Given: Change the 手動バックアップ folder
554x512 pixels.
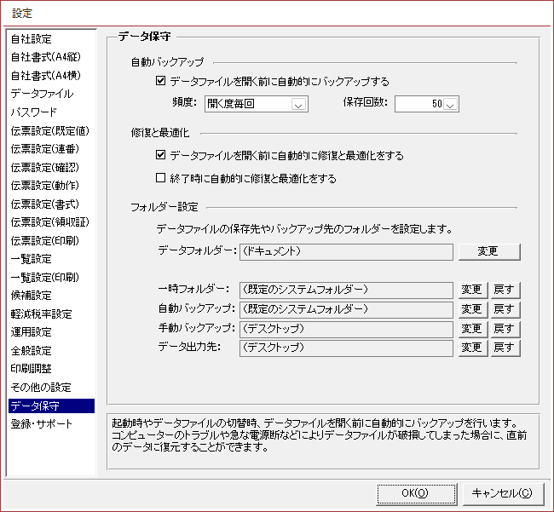Looking at the screenshot, I should (x=472, y=328).
